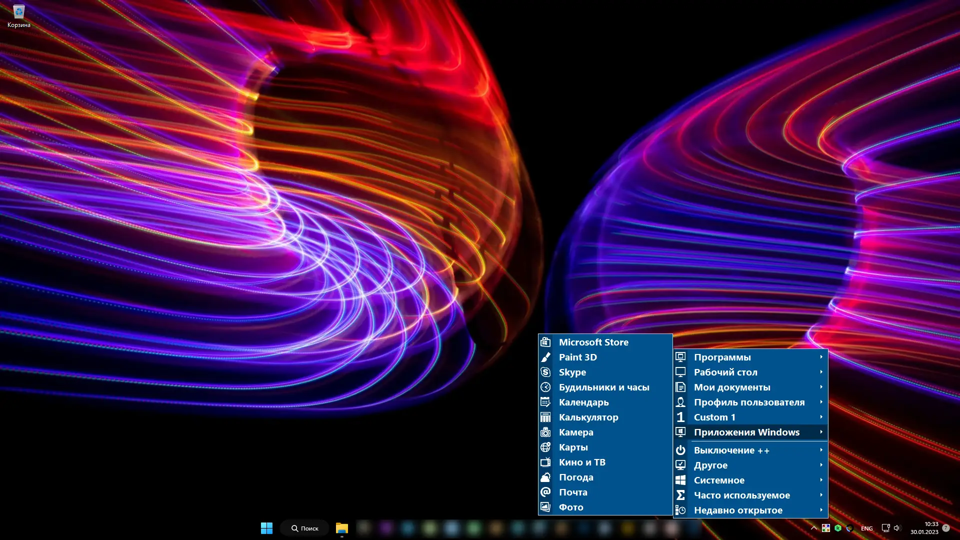960x540 pixels.
Task: Click the Поиск search box on taskbar
Action: 305,528
